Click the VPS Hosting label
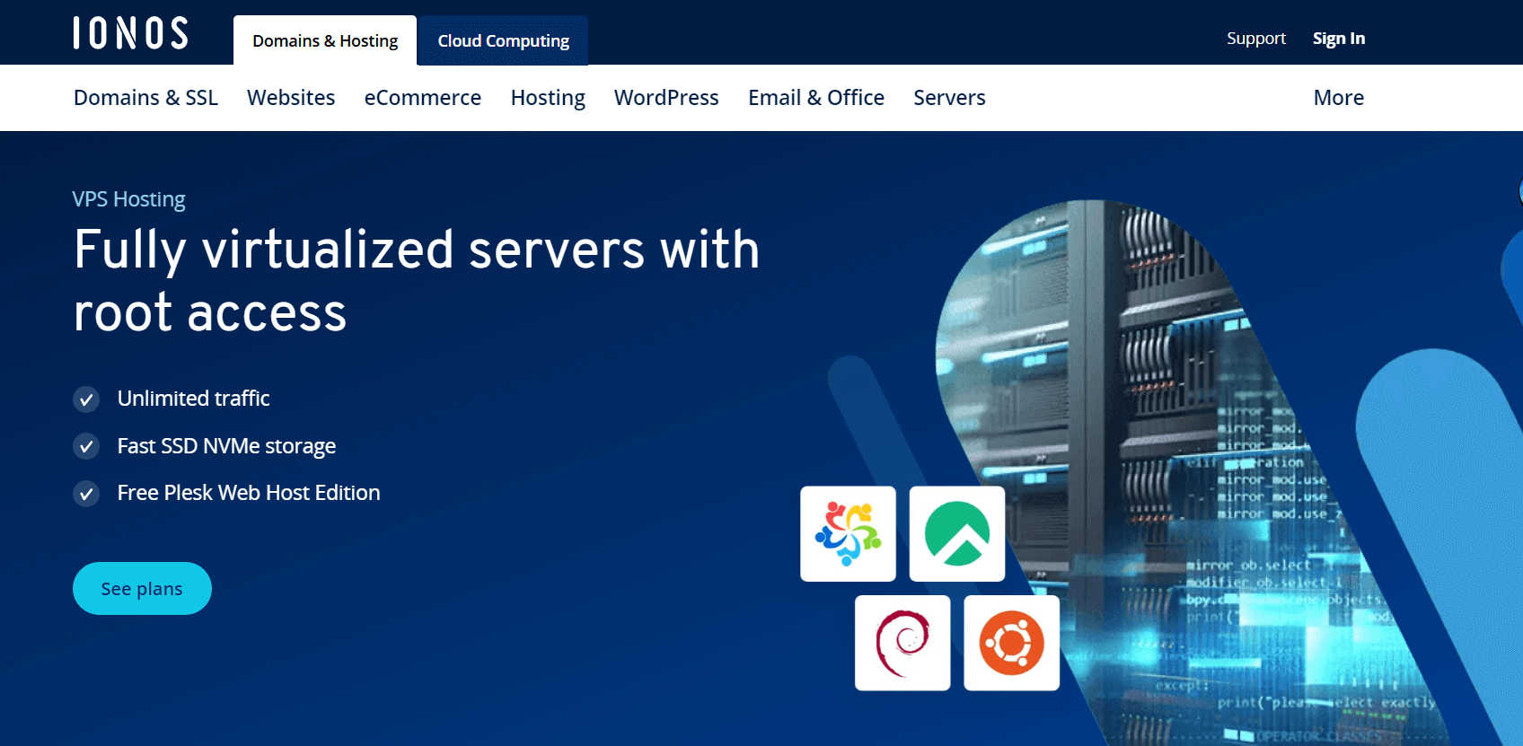 click(x=128, y=199)
